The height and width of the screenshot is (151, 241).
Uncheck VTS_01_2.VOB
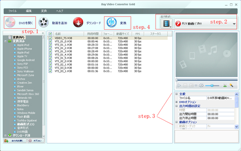click(x=50, y=48)
